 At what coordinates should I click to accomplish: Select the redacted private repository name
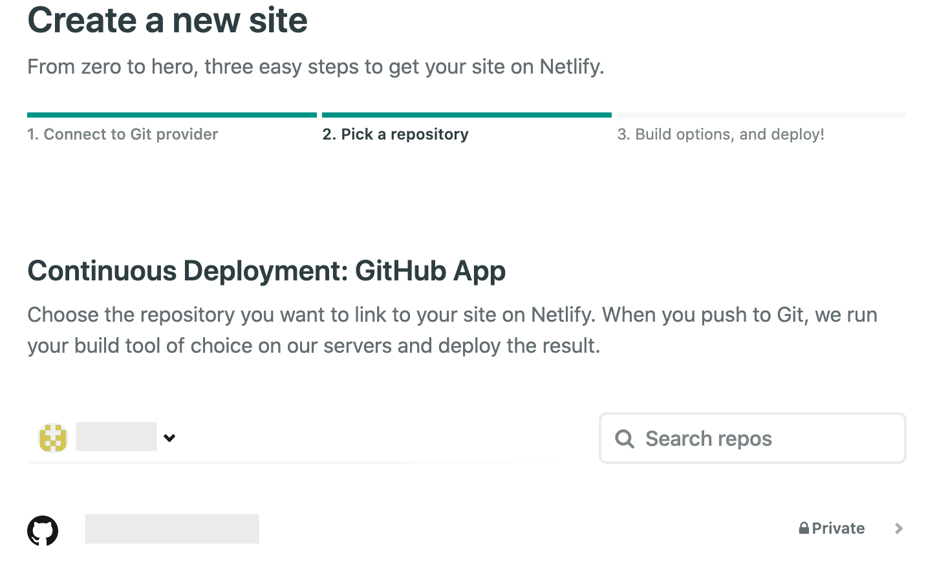pos(172,528)
